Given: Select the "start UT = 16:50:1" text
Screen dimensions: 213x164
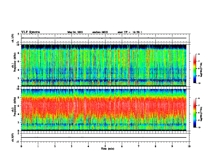Looking at the screenshot, I should tap(130, 32).
